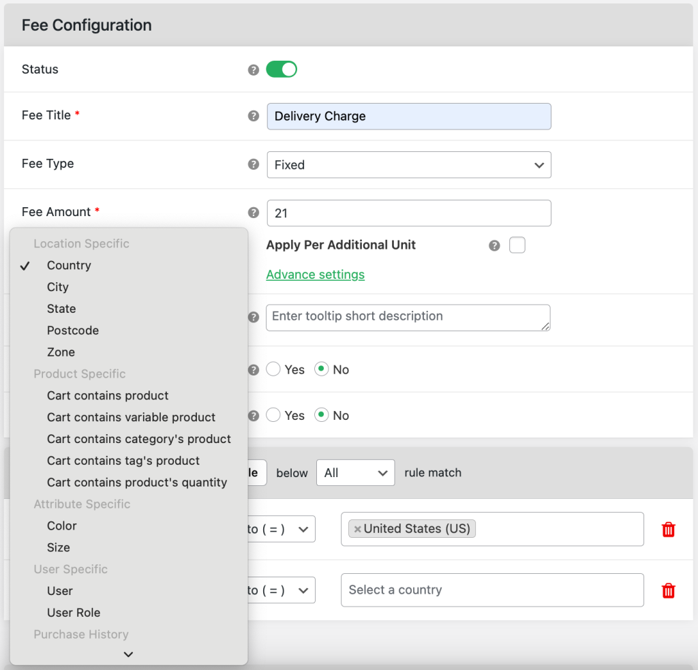Choose Cart contains tag's product option

tap(123, 460)
